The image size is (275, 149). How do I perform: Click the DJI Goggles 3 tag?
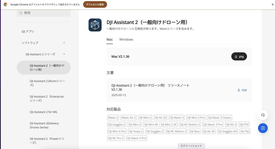[x=154, y=131]
